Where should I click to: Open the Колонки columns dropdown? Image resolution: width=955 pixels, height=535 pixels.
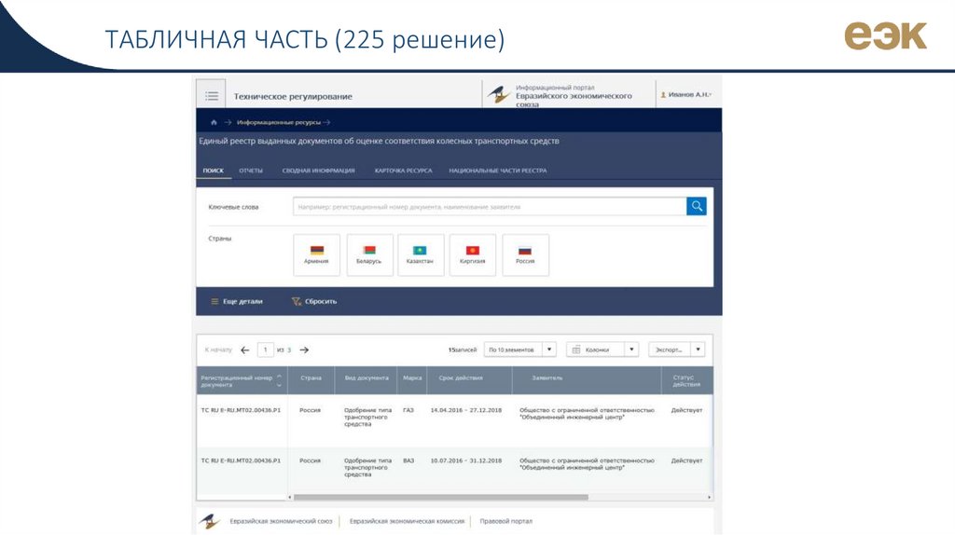point(602,350)
